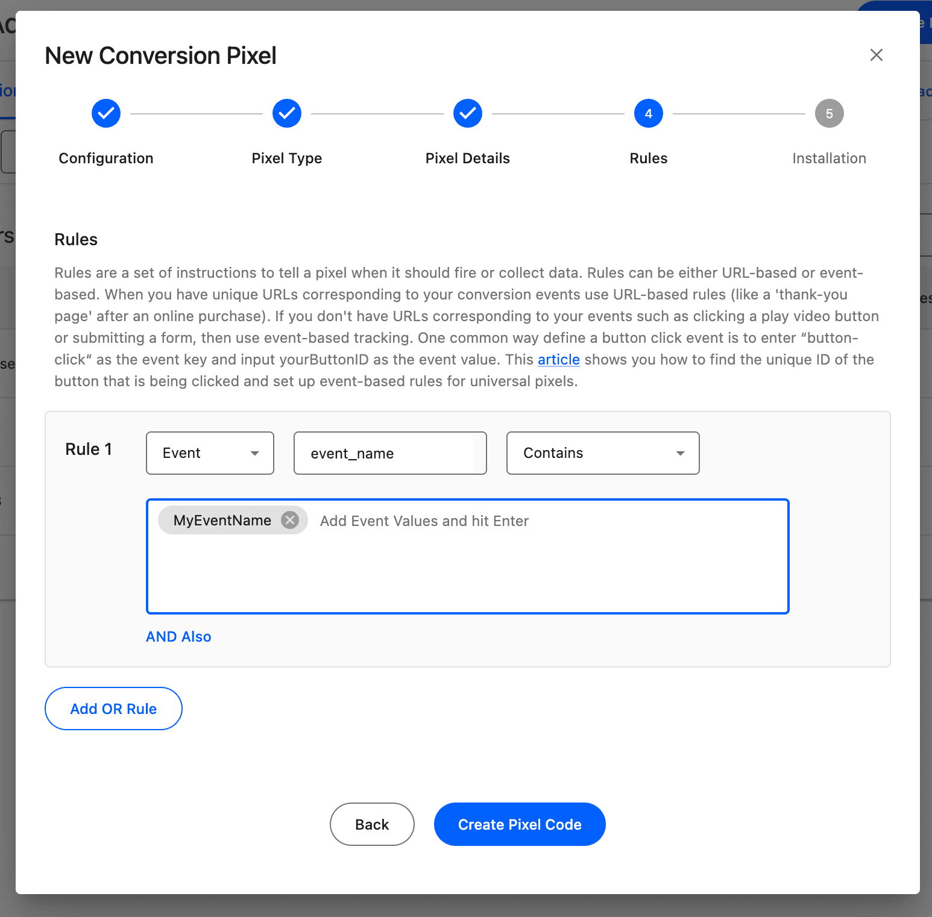
Task: Go back with the Back button
Action: coord(372,824)
